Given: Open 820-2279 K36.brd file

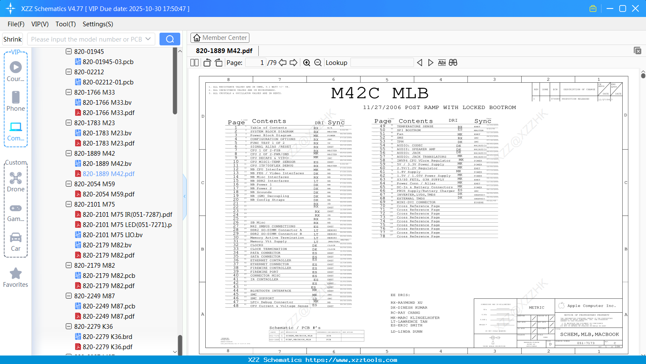Looking at the screenshot, I should 107,336.
